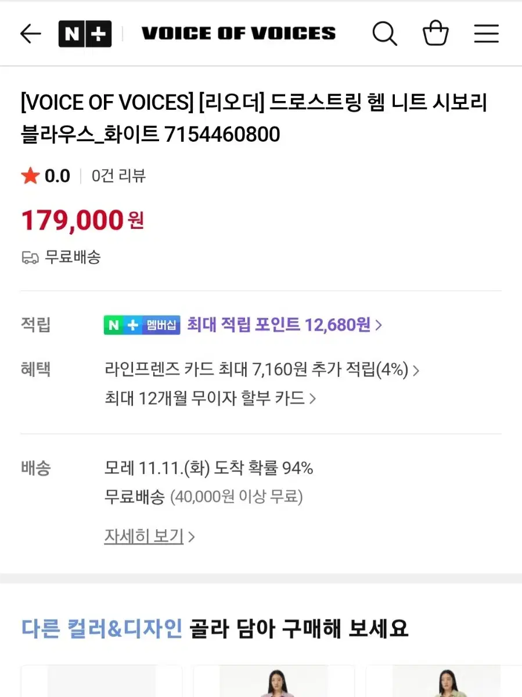The height and width of the screenshot is (697, 522).
Task: Select the first color variant thumbnail
Action: click(102, 681)
